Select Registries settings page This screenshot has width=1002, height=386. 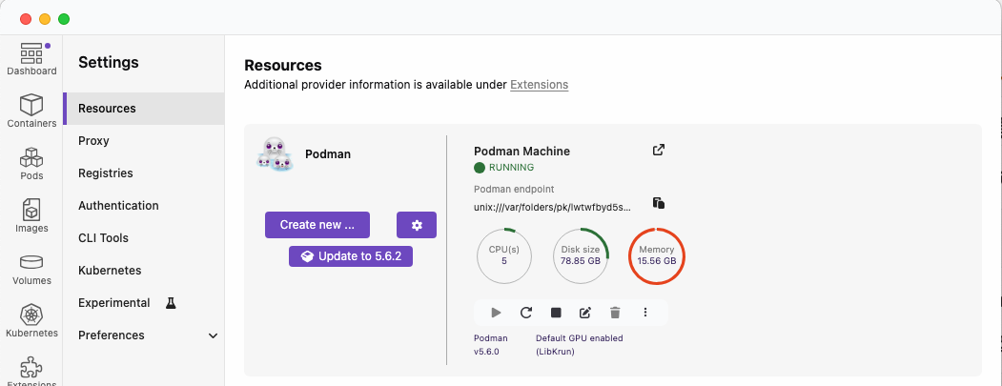pyautogui.click(x=105, y=173)
